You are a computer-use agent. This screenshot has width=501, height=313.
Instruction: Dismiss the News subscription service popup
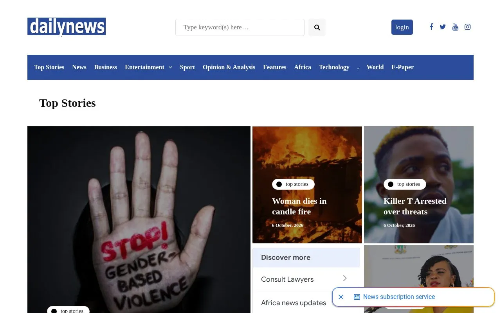coord(341,297)
